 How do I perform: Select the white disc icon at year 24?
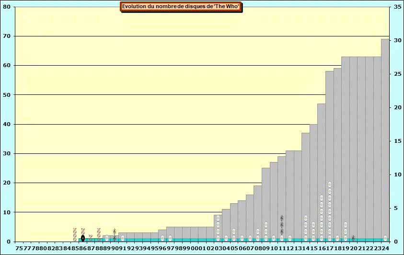pos(385,238)
